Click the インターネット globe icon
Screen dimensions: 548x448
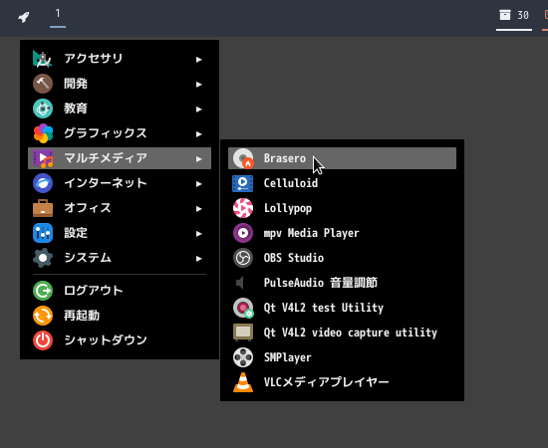coord(43,183)
